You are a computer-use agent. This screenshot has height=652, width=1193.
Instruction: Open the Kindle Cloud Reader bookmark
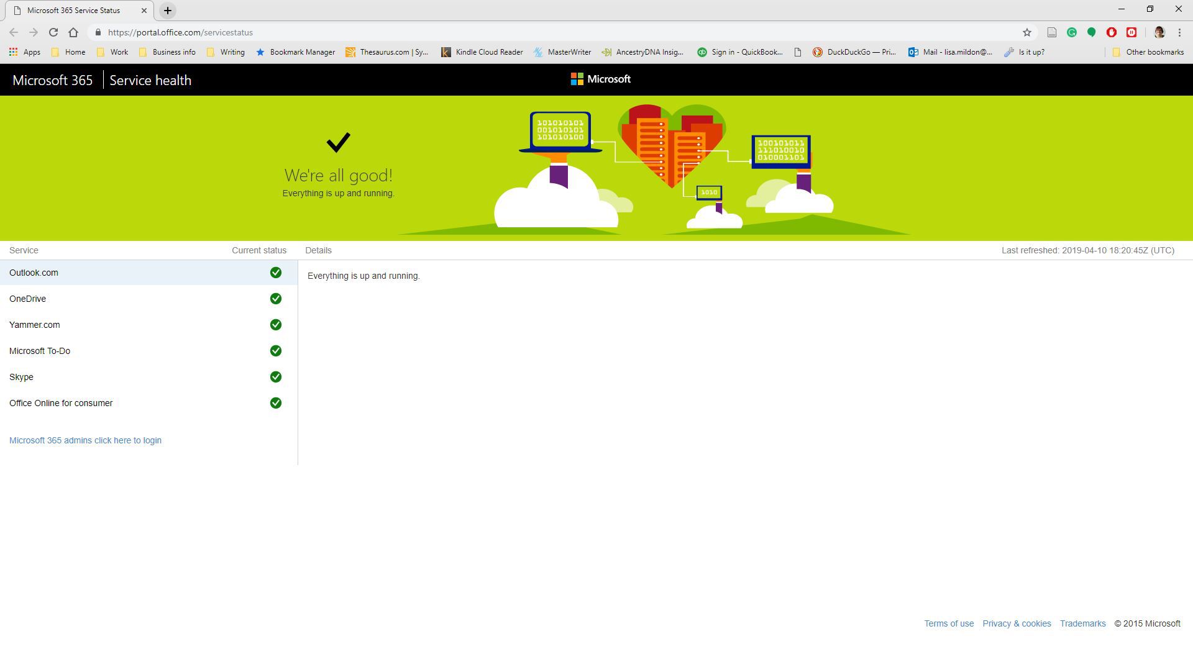(482, 52)
